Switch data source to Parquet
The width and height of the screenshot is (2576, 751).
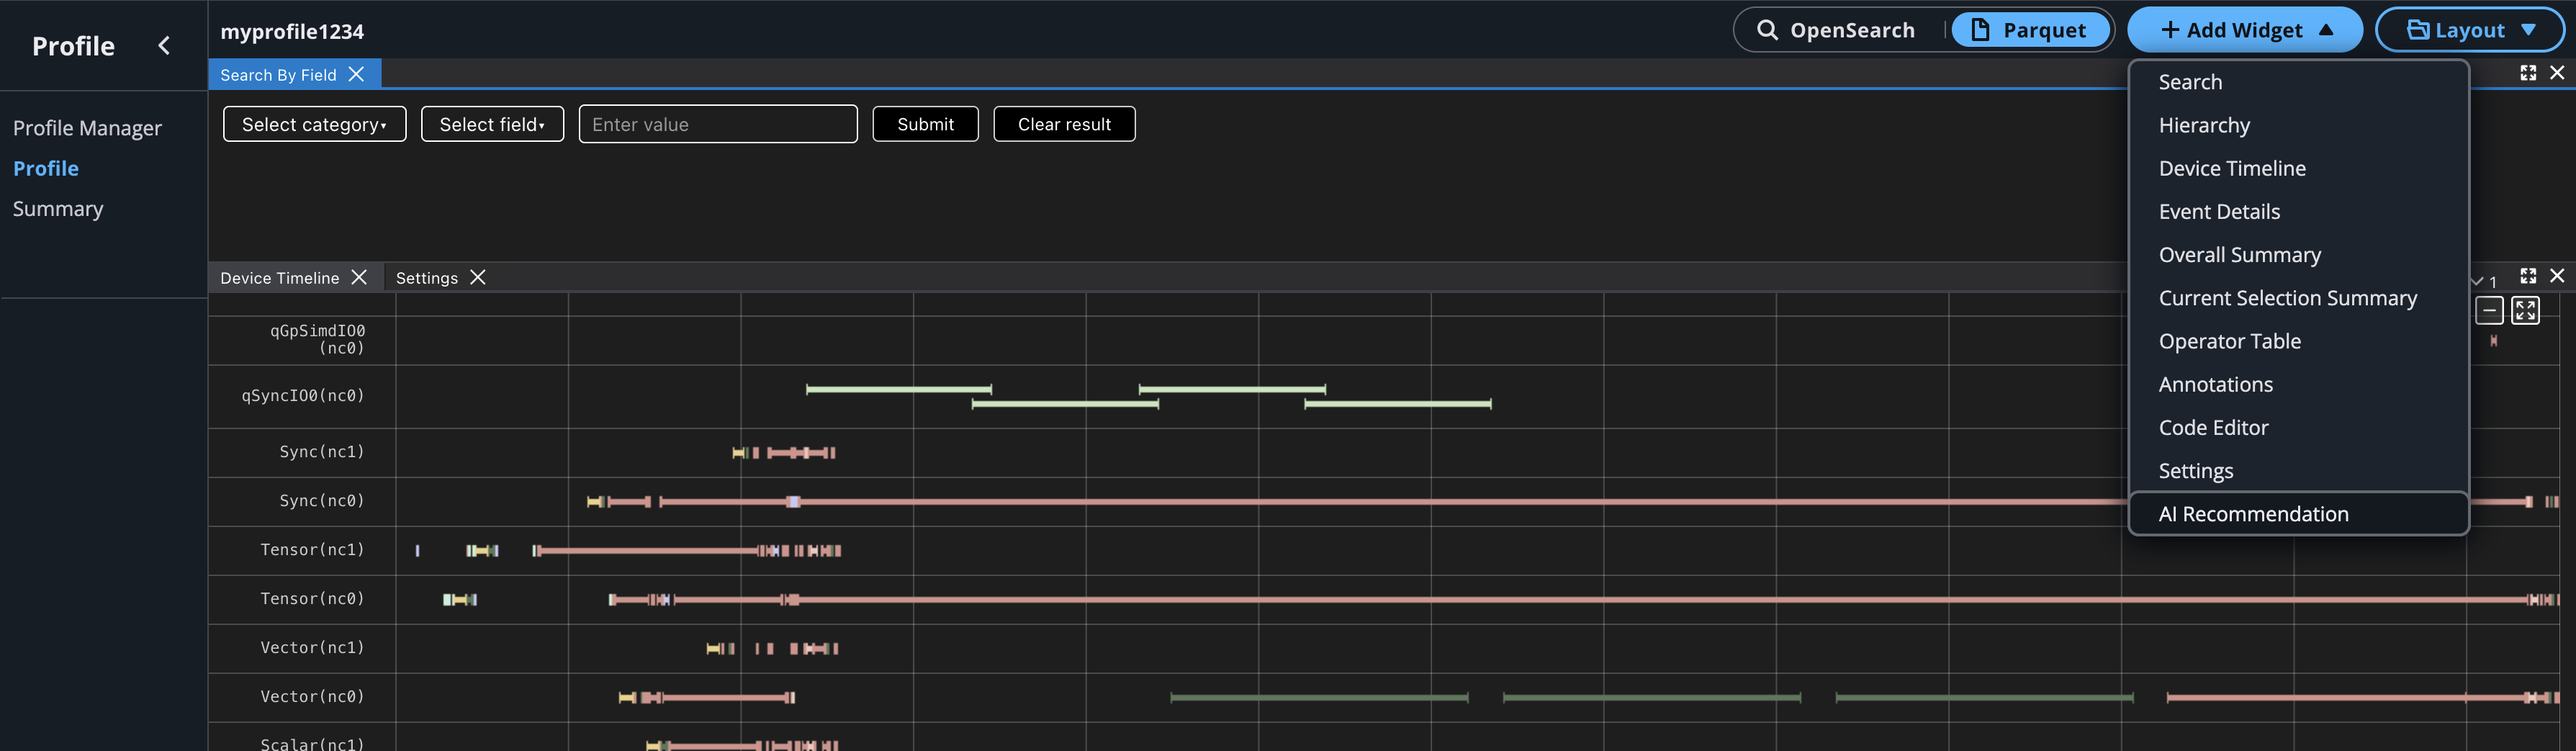tap(2029, 30)
